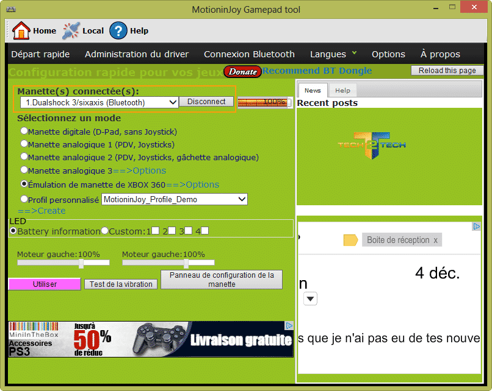Viewport: 492px width, 391px height.
Task: Click the AdChoices icon on PS3 banner
Action: pos(289,326)
